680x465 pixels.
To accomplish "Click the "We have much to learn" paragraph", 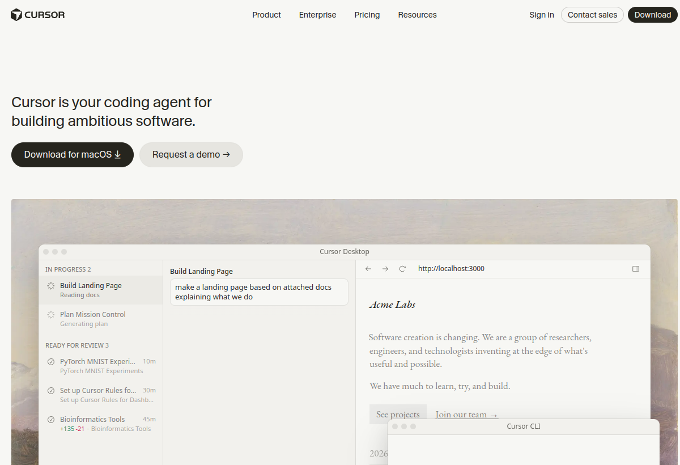I will (440, 386).
